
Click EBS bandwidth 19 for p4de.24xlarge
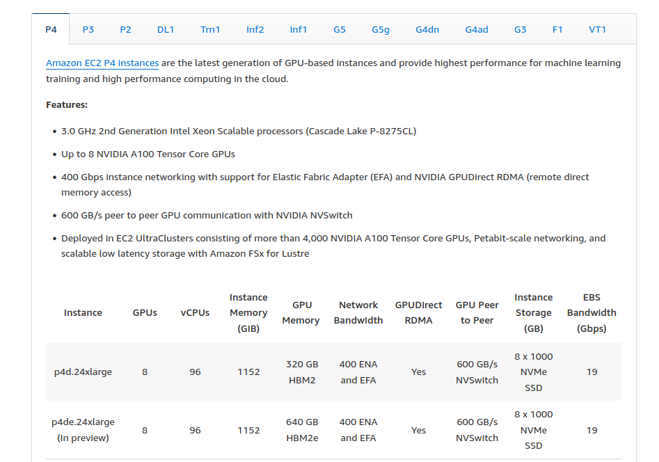[591, 431]
